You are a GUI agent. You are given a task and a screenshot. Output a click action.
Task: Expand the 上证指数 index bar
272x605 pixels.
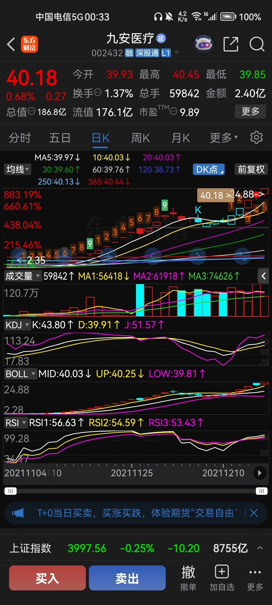tap(260, 548)
